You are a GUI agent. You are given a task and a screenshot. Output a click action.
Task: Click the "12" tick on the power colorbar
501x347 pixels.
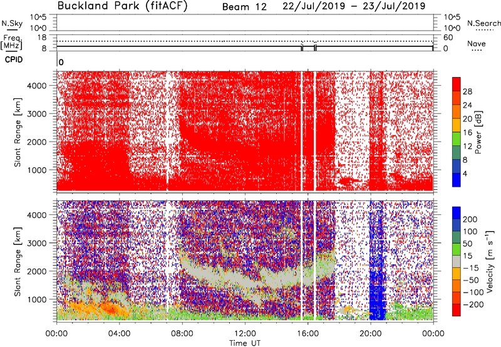click(x=467, y=147)
